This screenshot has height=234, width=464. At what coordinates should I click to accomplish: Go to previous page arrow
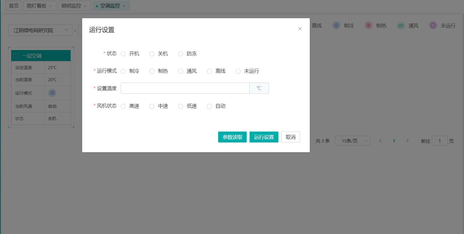[x=380, y=141]
